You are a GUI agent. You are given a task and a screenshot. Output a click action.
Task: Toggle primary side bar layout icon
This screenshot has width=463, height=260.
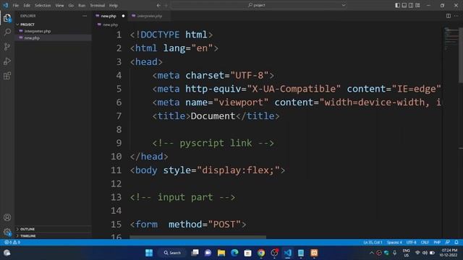397,5
